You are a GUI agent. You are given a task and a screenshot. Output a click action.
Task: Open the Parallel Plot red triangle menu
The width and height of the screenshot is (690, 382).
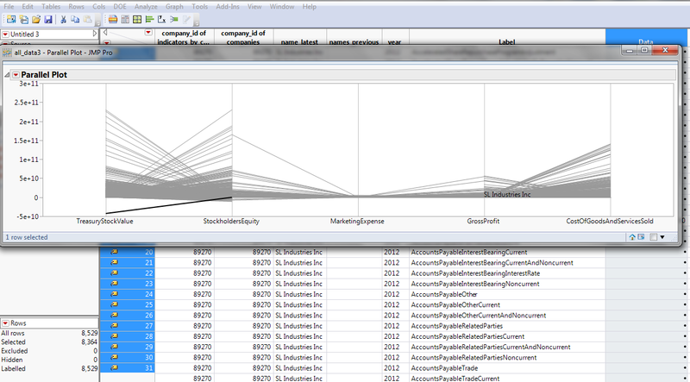click(x=16, y=75)
